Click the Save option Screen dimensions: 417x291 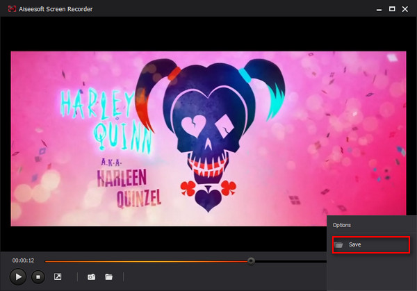[371, 244]
